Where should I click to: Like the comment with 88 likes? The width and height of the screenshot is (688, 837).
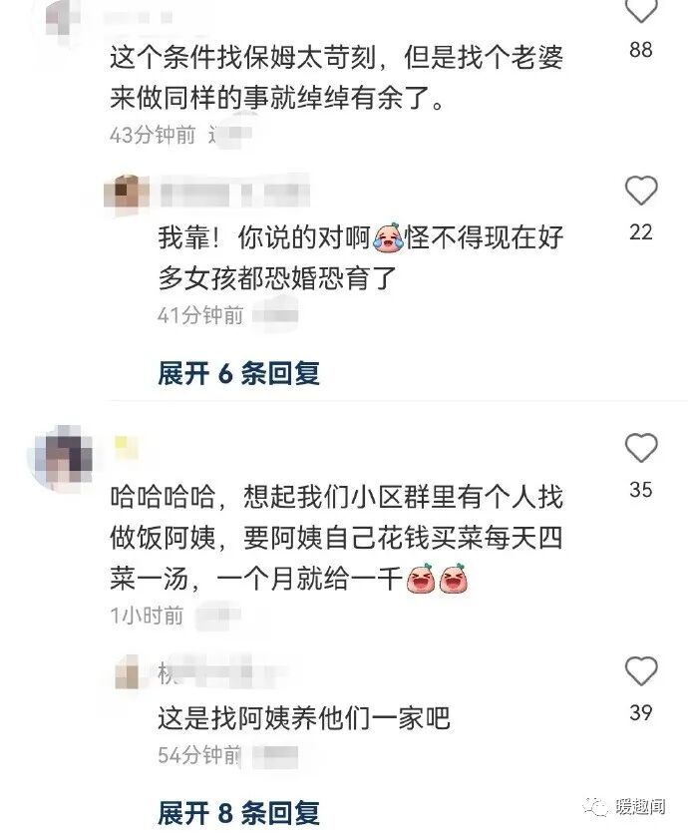[640, 11]
